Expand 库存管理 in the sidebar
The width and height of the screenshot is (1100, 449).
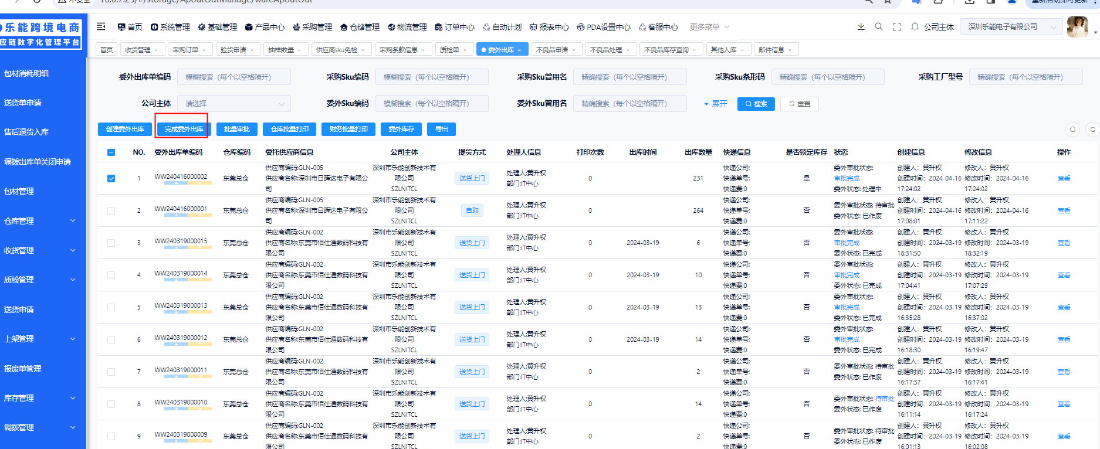tap(43, 398)
